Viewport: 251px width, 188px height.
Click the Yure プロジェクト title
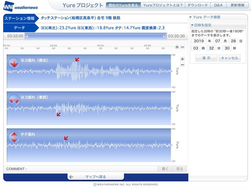coord(83,5)
